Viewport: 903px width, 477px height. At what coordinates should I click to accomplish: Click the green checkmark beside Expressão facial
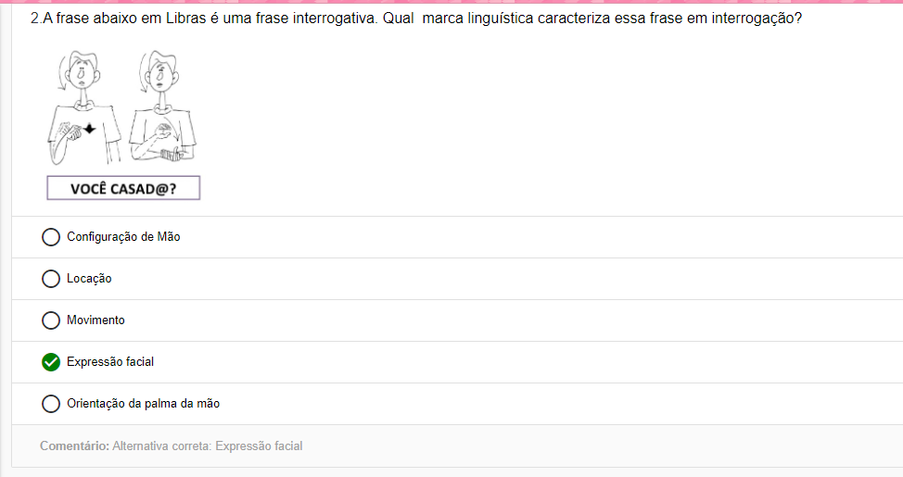click(x=51, y=362)
